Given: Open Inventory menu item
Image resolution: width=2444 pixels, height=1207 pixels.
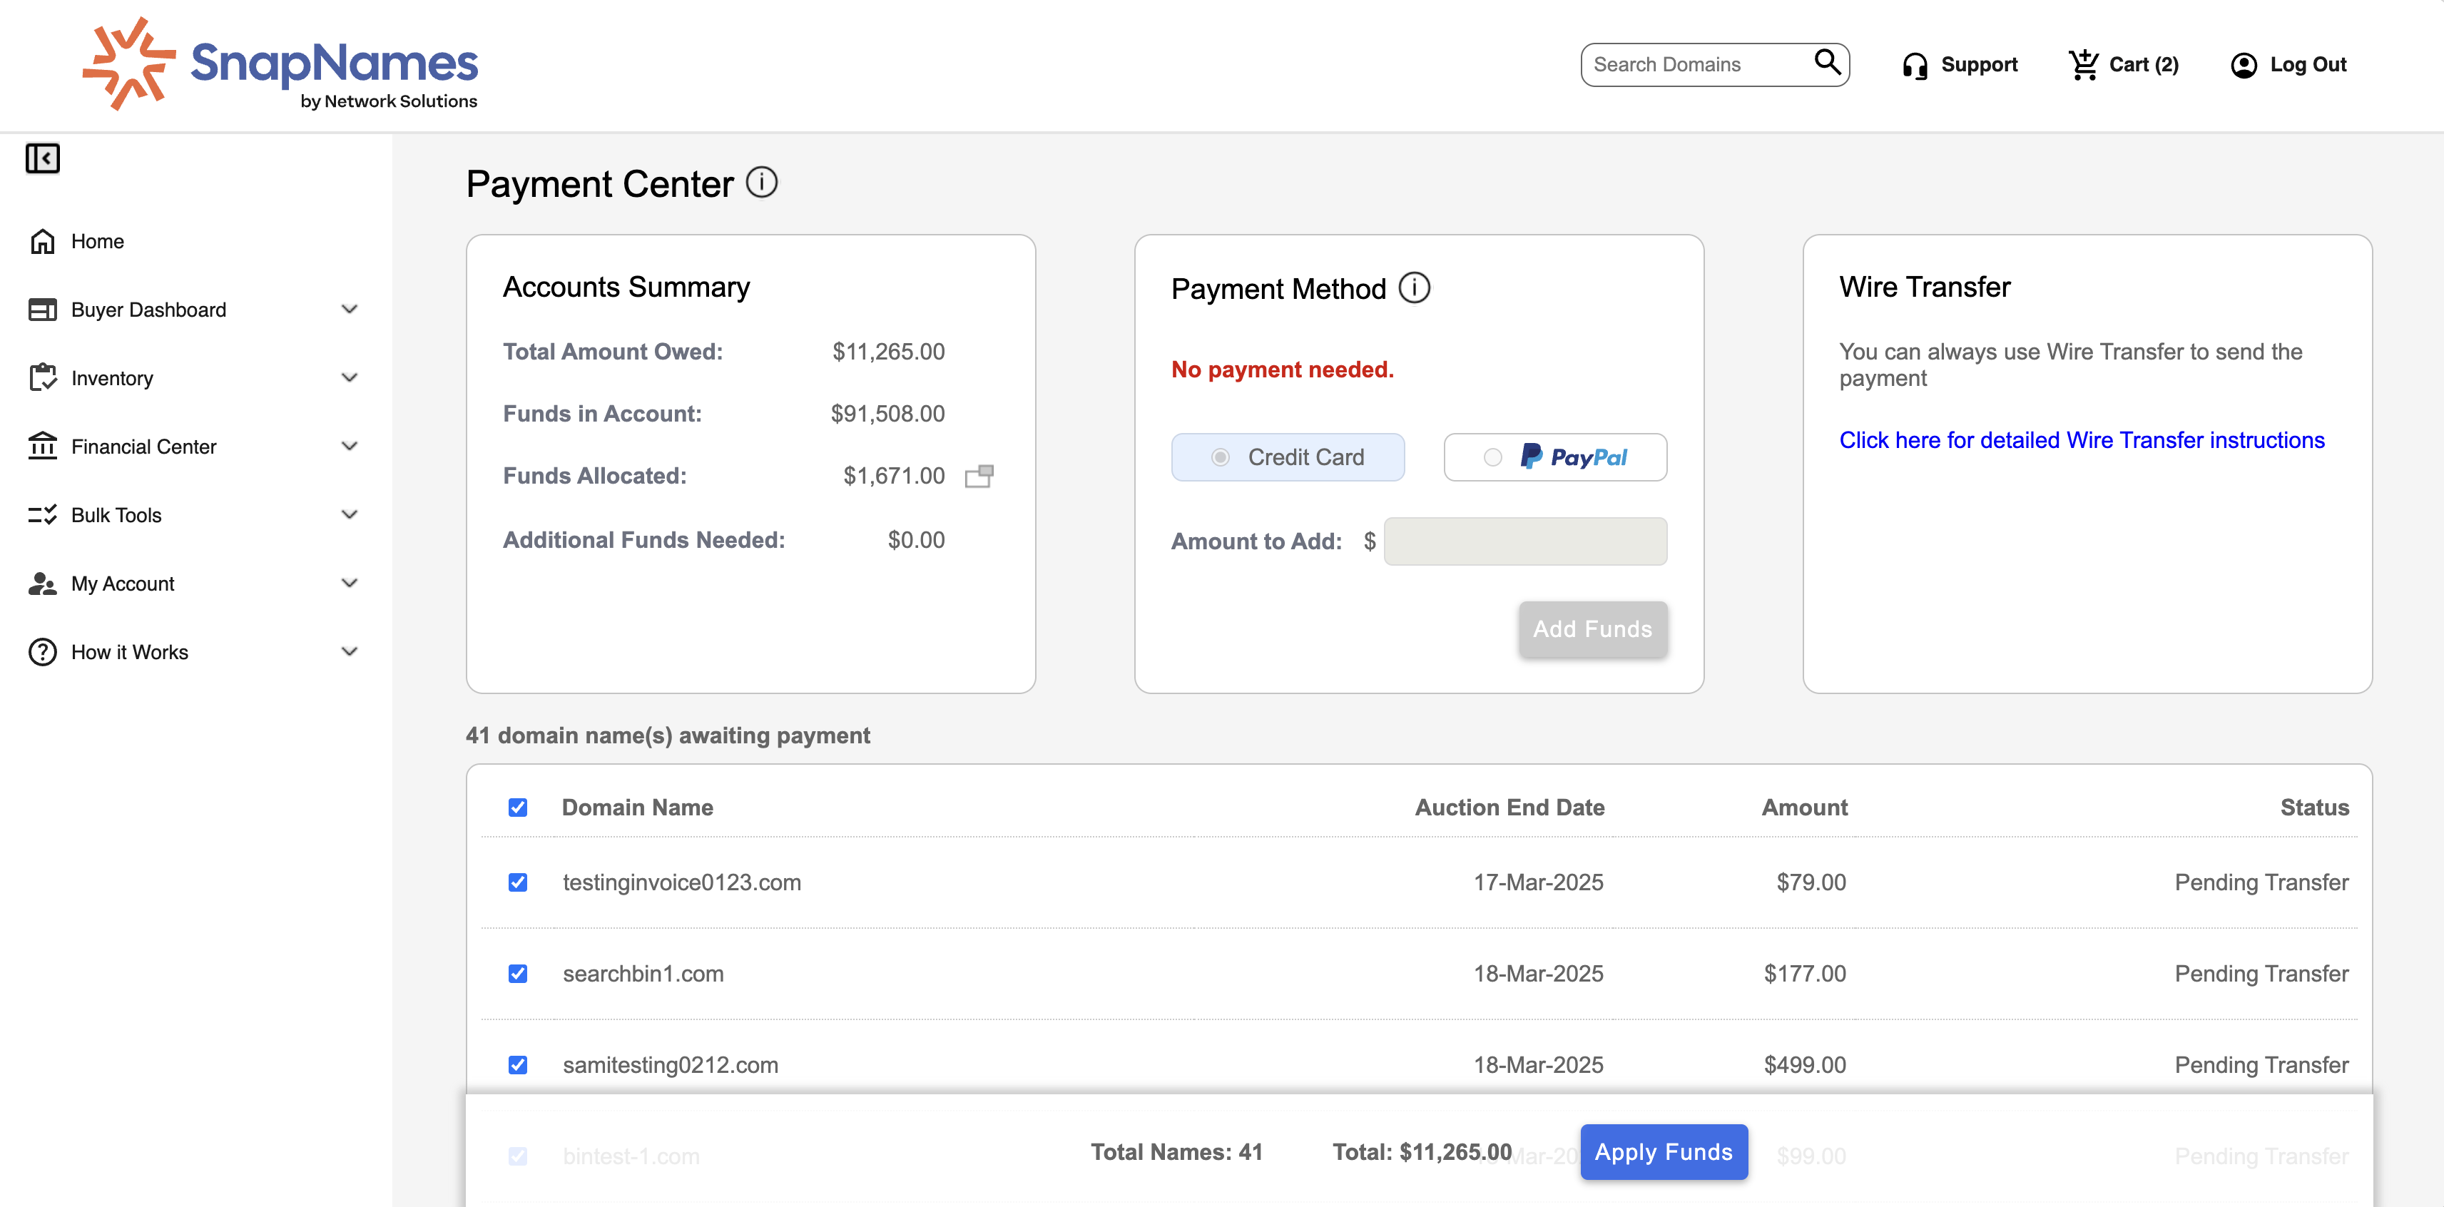Looking at the screenshot, I should point(112,379).
